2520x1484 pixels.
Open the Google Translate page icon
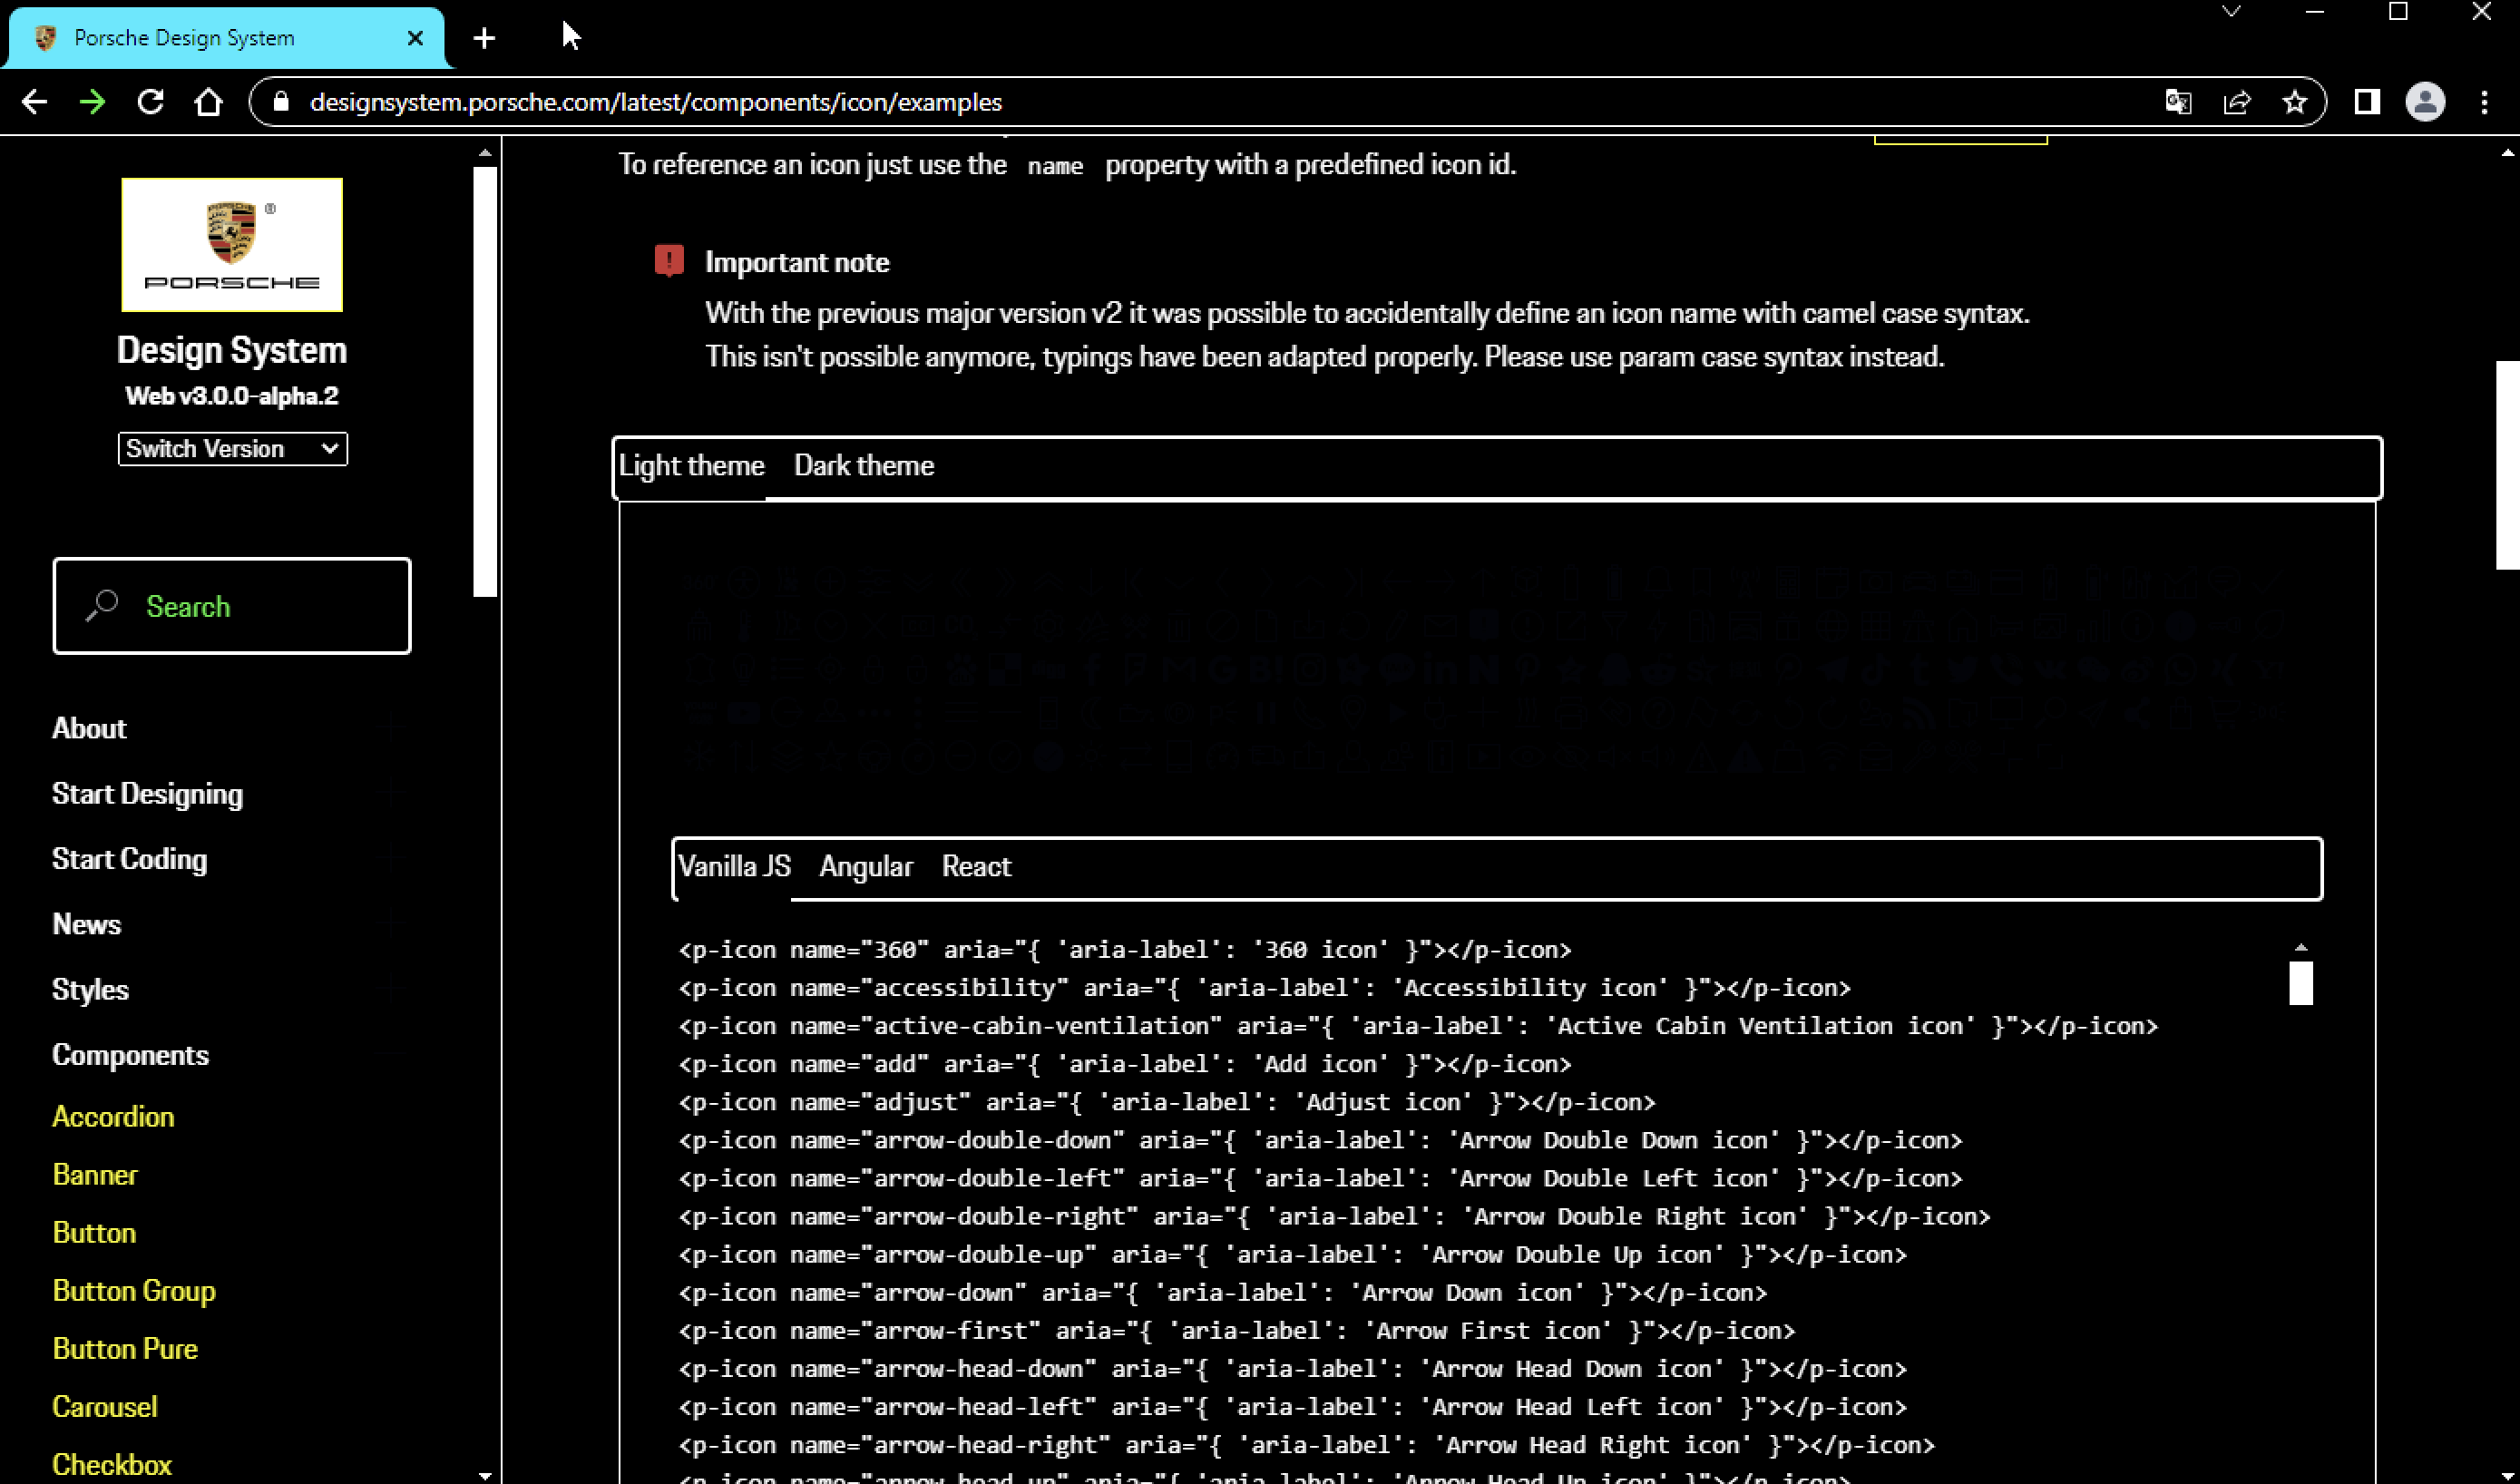(2177, 102)
